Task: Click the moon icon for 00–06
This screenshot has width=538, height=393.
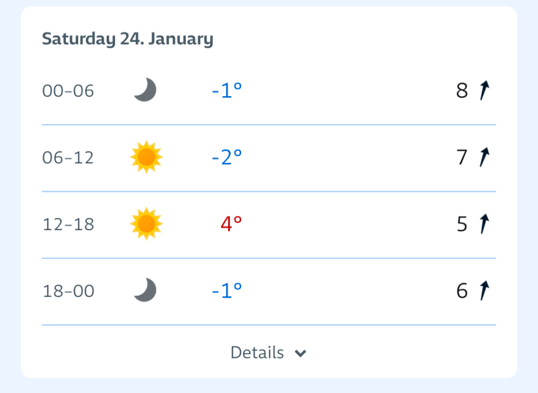Action: 145,90
